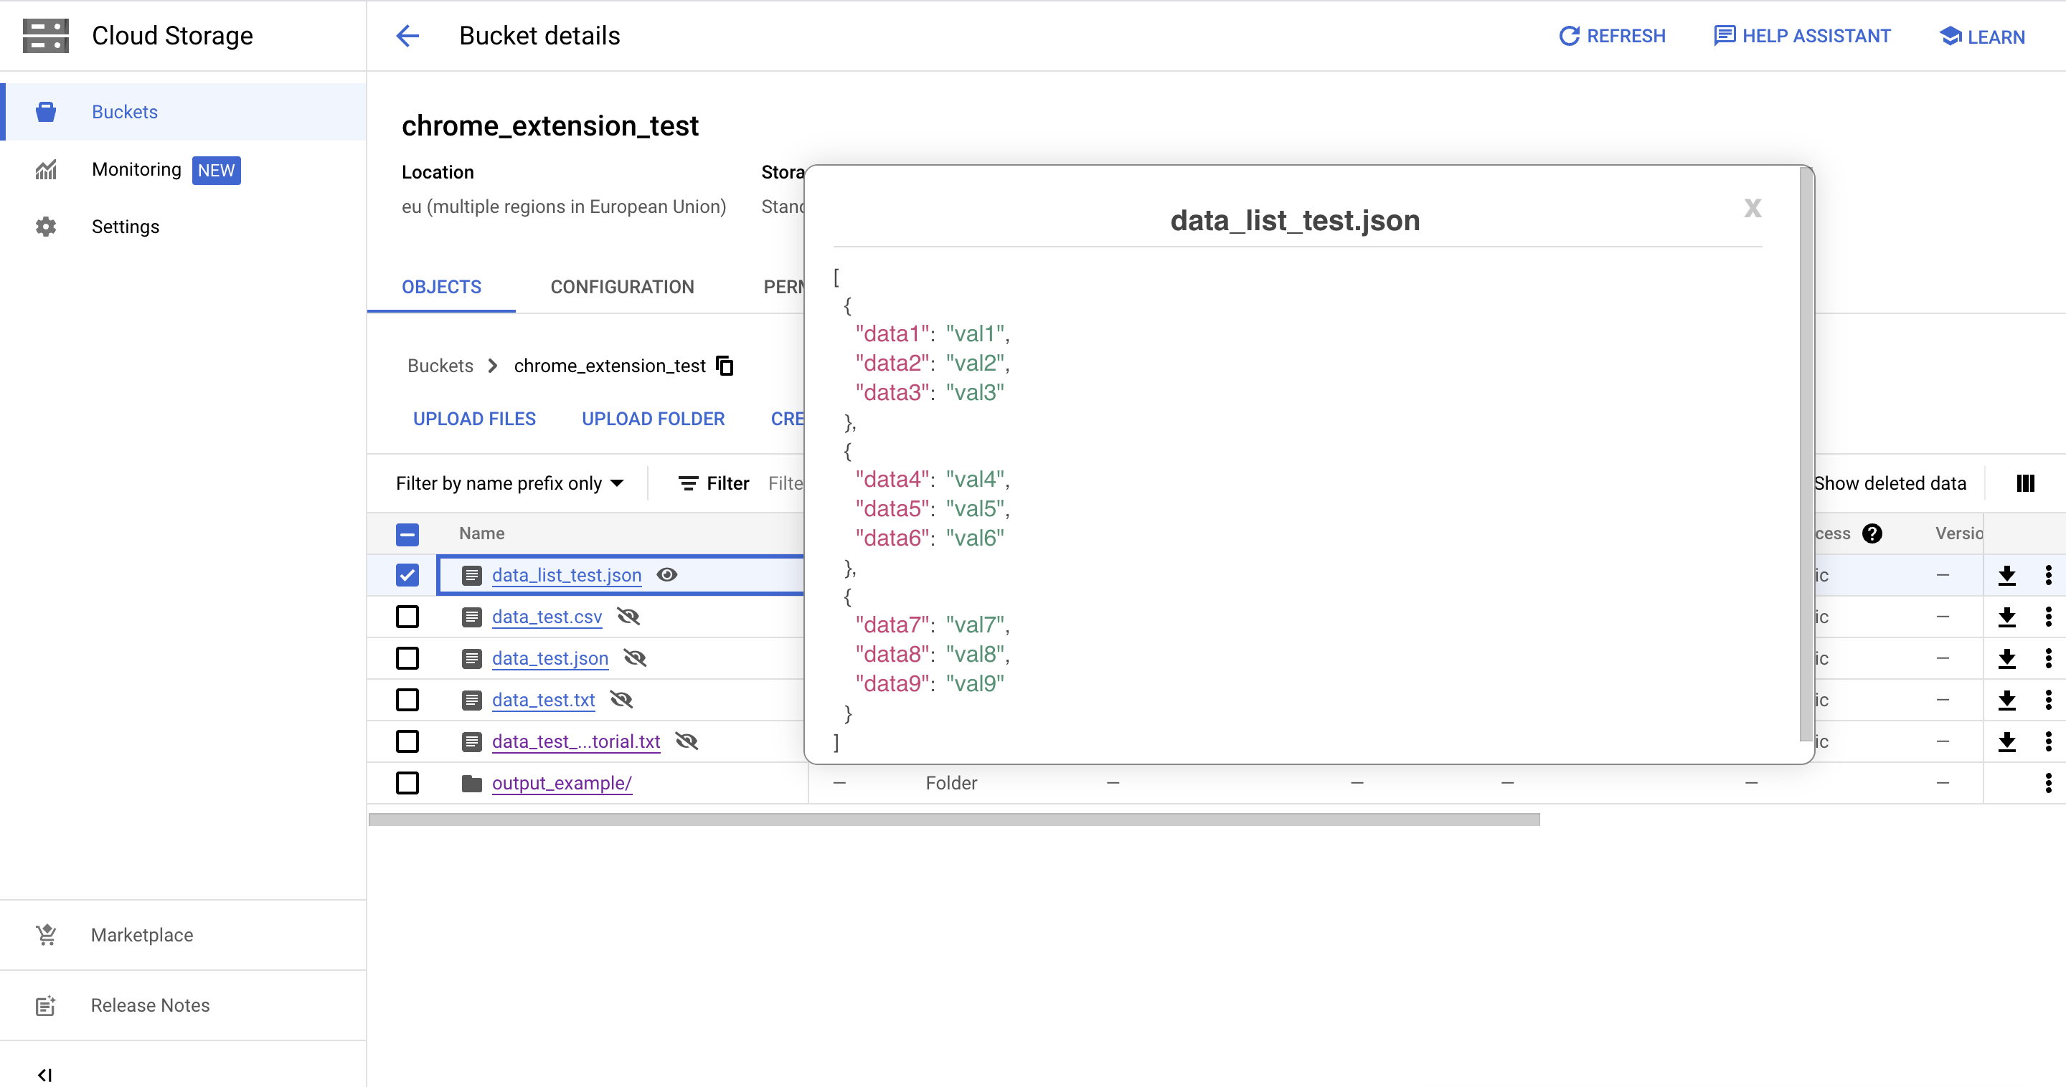Click the Settings gear icon
Viewport: 2066px width, 1087px height.
[x=46, y=227]
